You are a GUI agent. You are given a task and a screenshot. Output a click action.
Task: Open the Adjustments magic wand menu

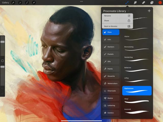click(x=20, y=3)
